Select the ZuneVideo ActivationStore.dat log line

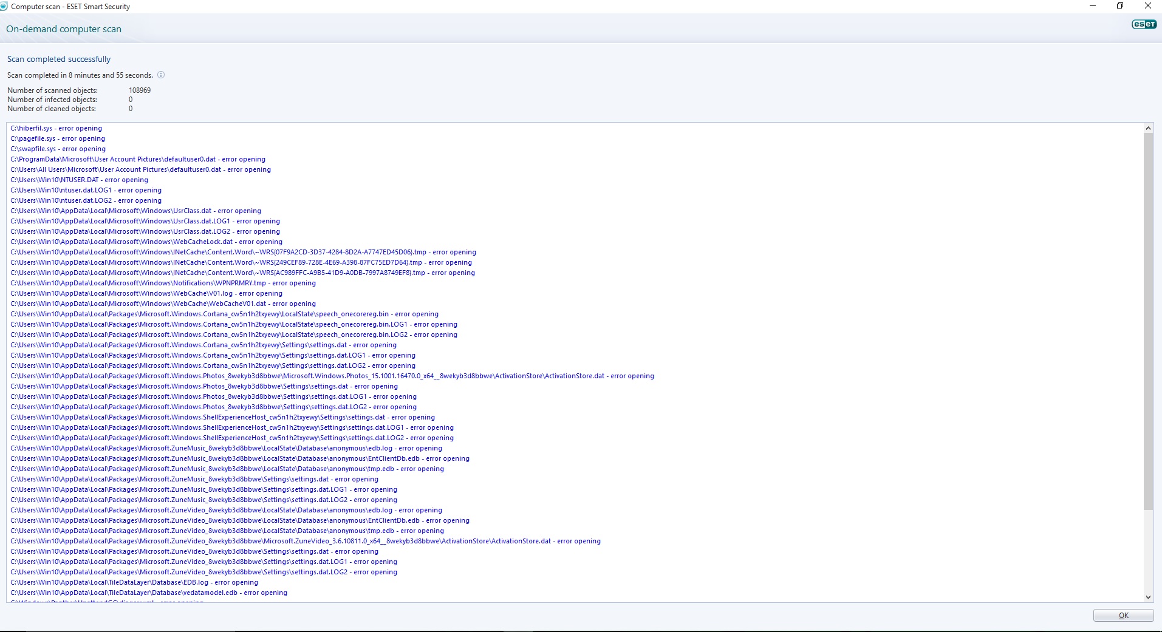pos(305,542)
